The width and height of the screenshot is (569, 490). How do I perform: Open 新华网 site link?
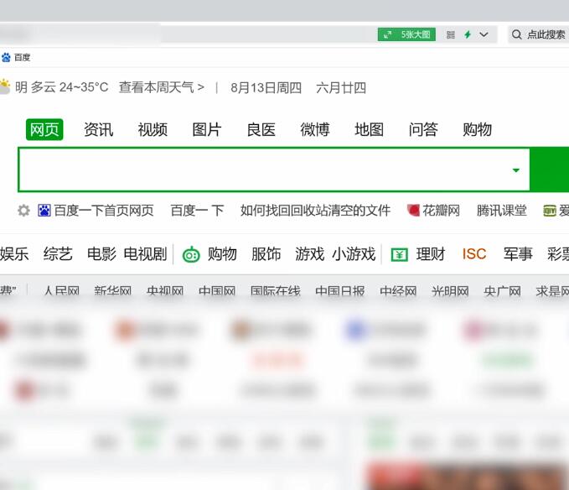pyautogui.click(x=113, y=290)
